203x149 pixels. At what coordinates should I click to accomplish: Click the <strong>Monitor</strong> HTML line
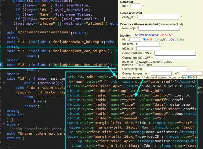click(x=137, y=141)
